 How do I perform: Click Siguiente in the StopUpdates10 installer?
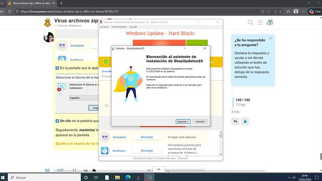[183, 121]
